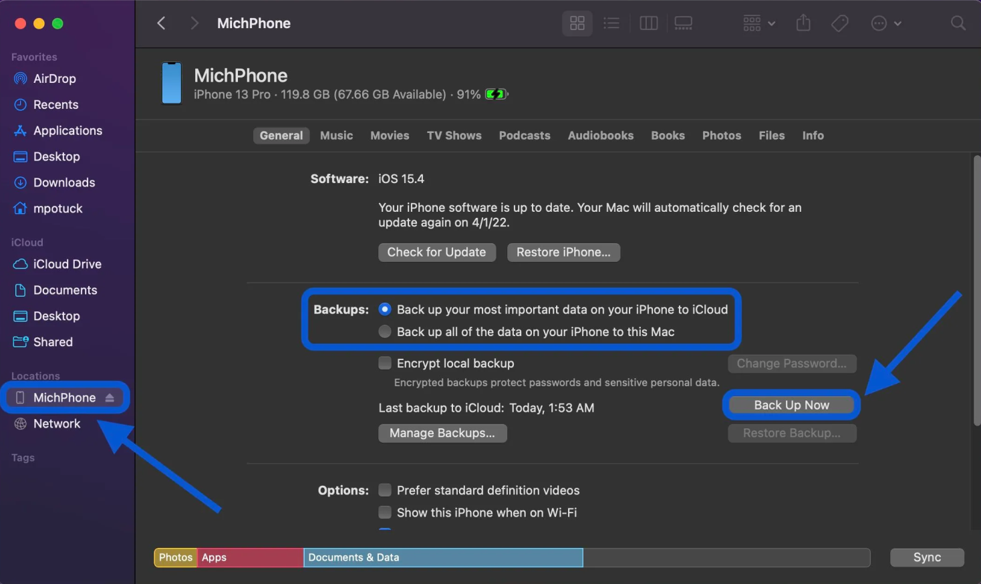Open the grouping options dropdown

(758, 23)
